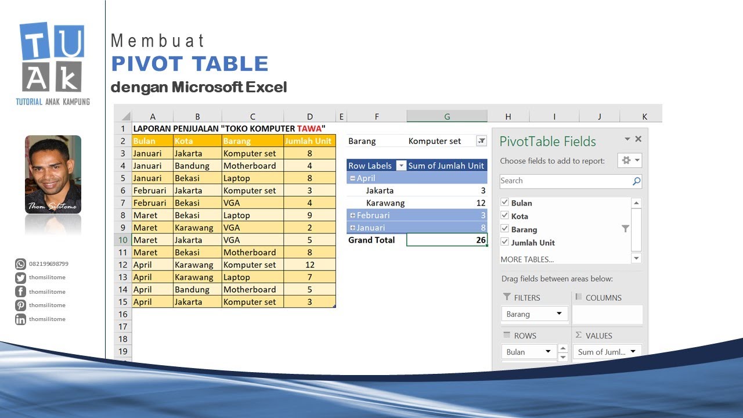The image size is (743, 418).
Task: Uncheck the Jumlah Unit field checkbox
Action: 505,243
